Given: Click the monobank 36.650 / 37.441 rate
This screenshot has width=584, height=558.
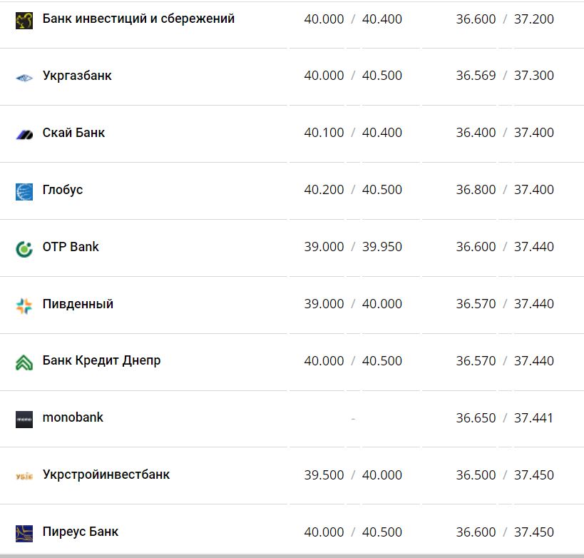Looking at the screenshot, I should click(x=505, y=418).
